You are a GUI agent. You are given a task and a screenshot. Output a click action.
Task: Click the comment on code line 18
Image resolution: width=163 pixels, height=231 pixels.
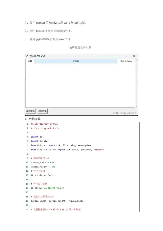pyautogui.click(x=42, y=197)
